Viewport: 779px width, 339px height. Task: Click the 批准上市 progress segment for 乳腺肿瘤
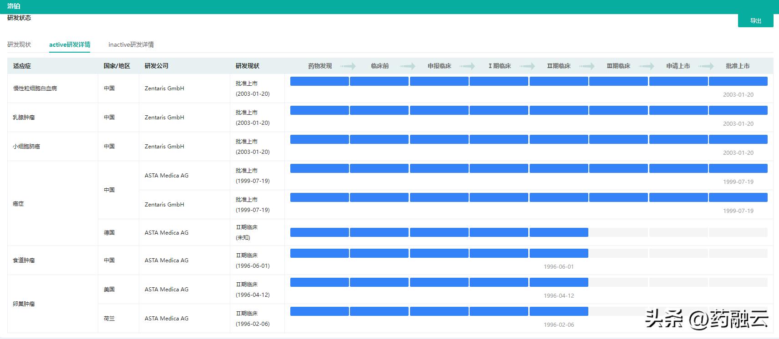[x=738, y=110]
